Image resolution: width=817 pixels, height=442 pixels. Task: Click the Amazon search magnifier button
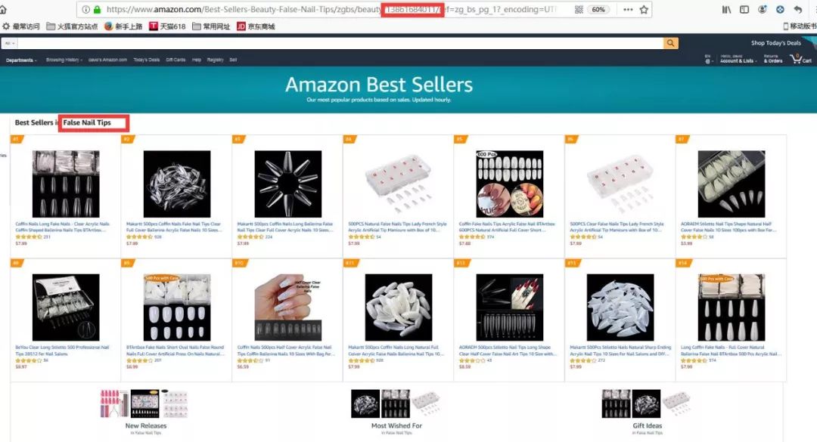click(670, 43)
